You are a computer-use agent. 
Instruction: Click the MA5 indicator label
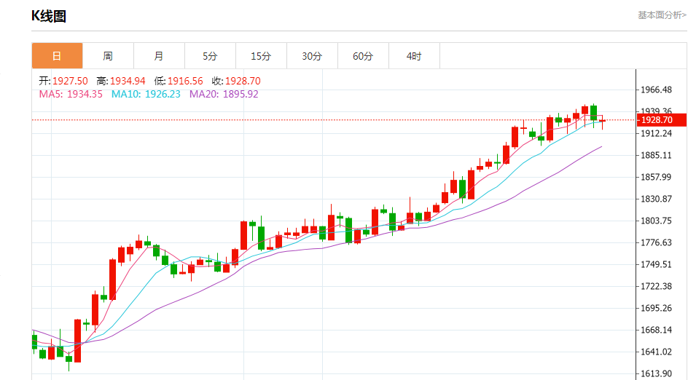pos(71,94)
